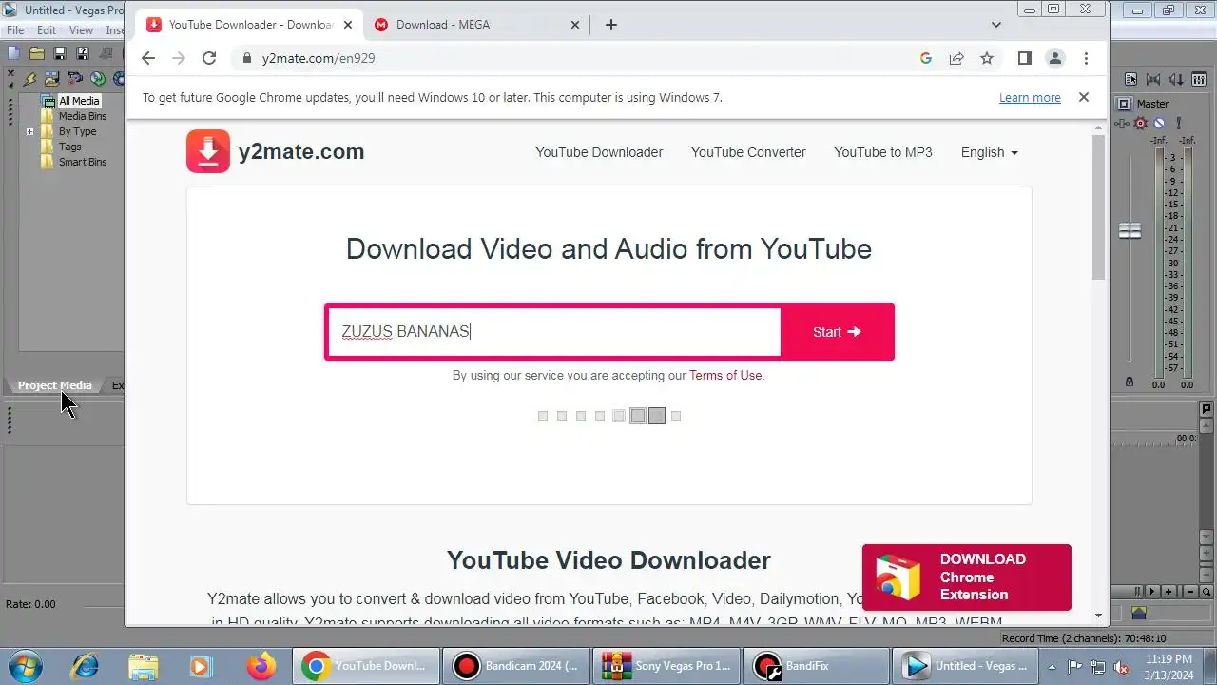Open Vegas Edit menu
Viewport: 1217px width, 685px height.
[47, 30]
